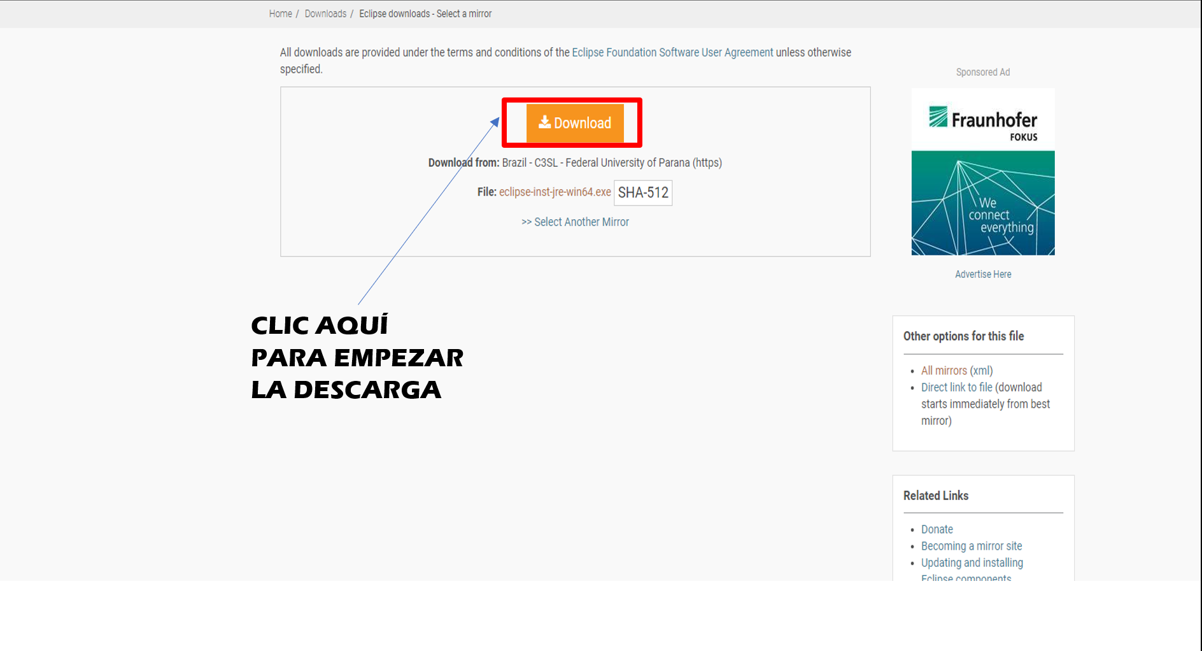Click the Related Links heading
The image size is (1202, 651).
(936, 495)
